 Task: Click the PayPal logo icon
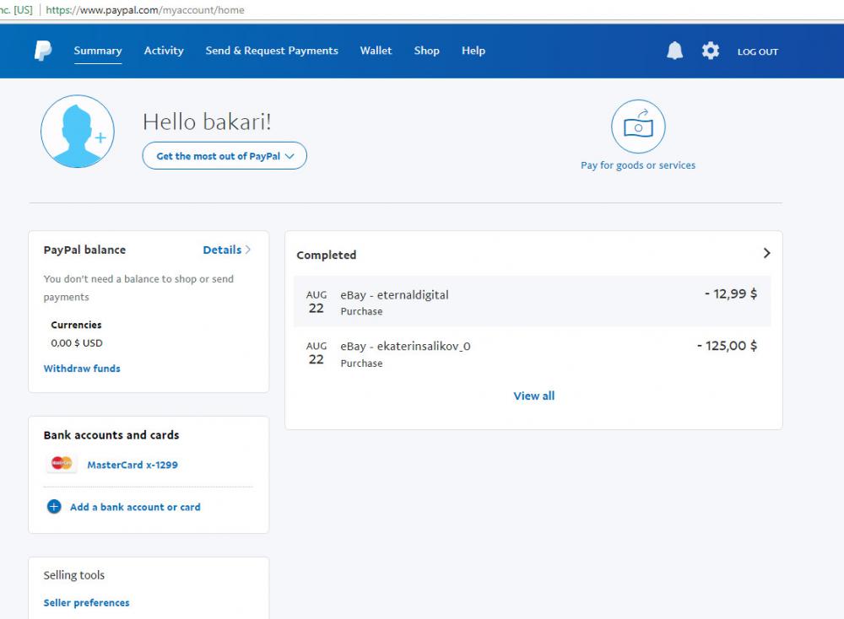pos(42,51)
